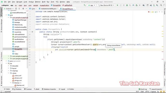Toggle the Resource Manager sidebar tab
Screen dimensions: 166x93
(1, 26)
